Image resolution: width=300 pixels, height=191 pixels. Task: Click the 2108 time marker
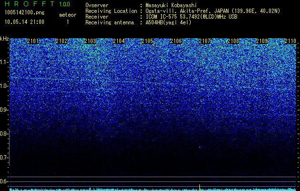tap(233, 41)
